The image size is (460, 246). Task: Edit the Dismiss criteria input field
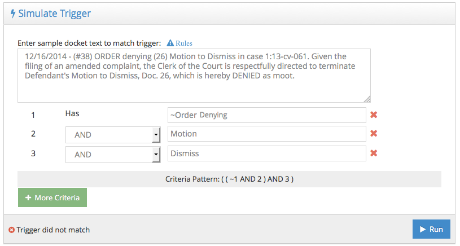pos(266,153)
